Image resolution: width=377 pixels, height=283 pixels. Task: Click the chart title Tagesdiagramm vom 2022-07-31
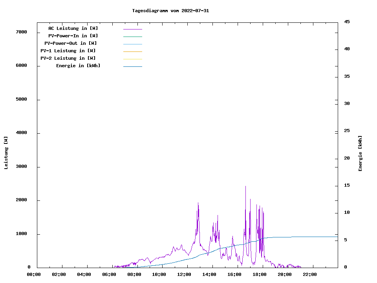pyautogui.click(x=170, y=11)
